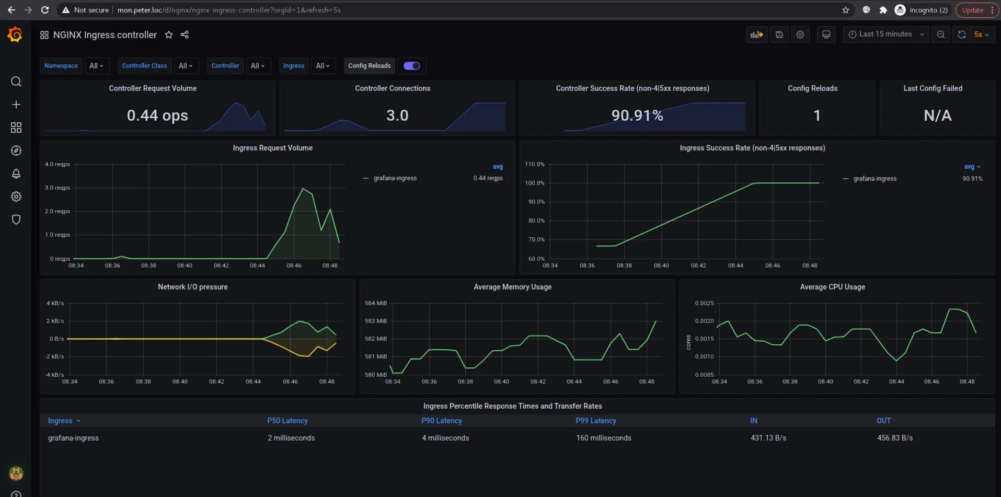The height and width of the screenshot is (497, 1001).
Task: Sort table by Ingress column header
Action: click(64, 421)
